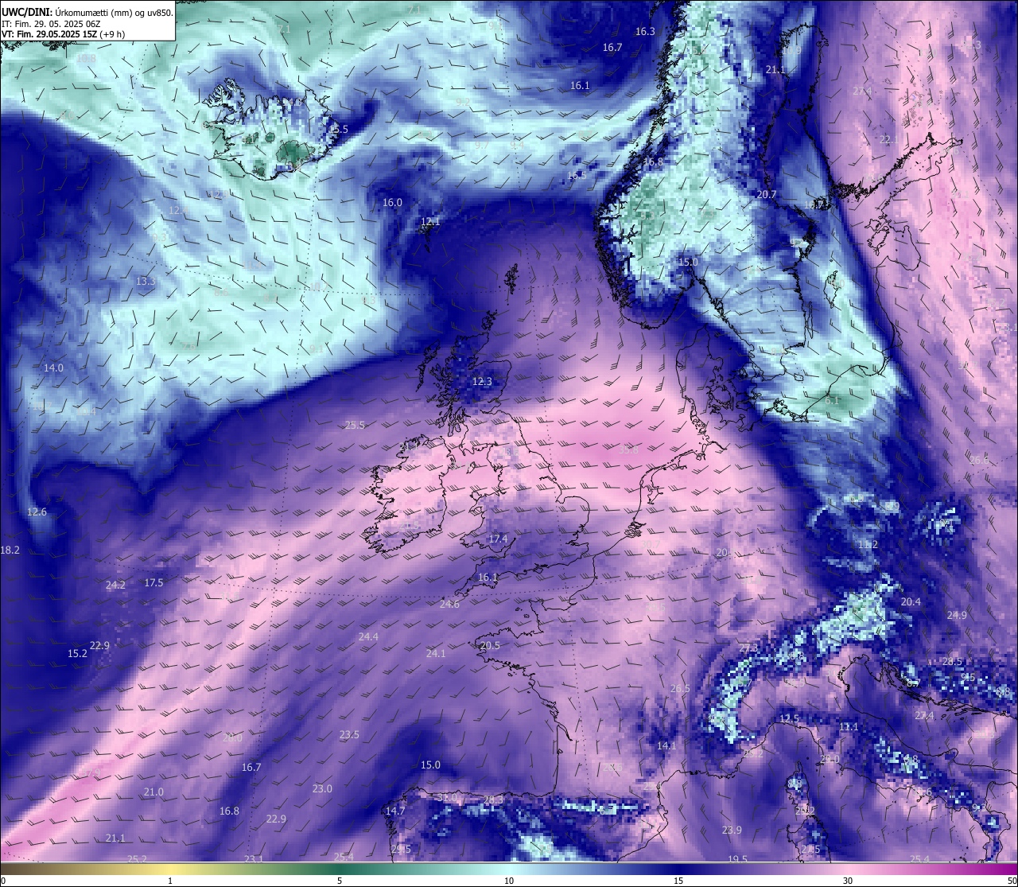Click the map value 19.5 at the bottom edge

click(737, 859)
